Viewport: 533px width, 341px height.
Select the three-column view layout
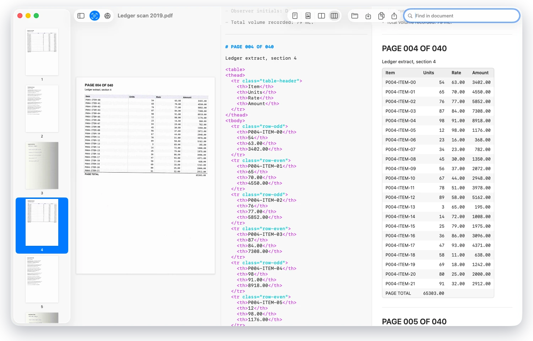click(334, 16)
